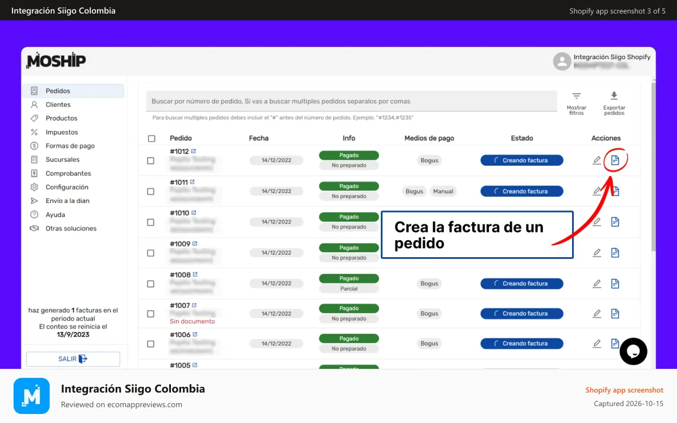Click the pencil edit icon for order #1012
677x423 pixels.
coord(597,161)
